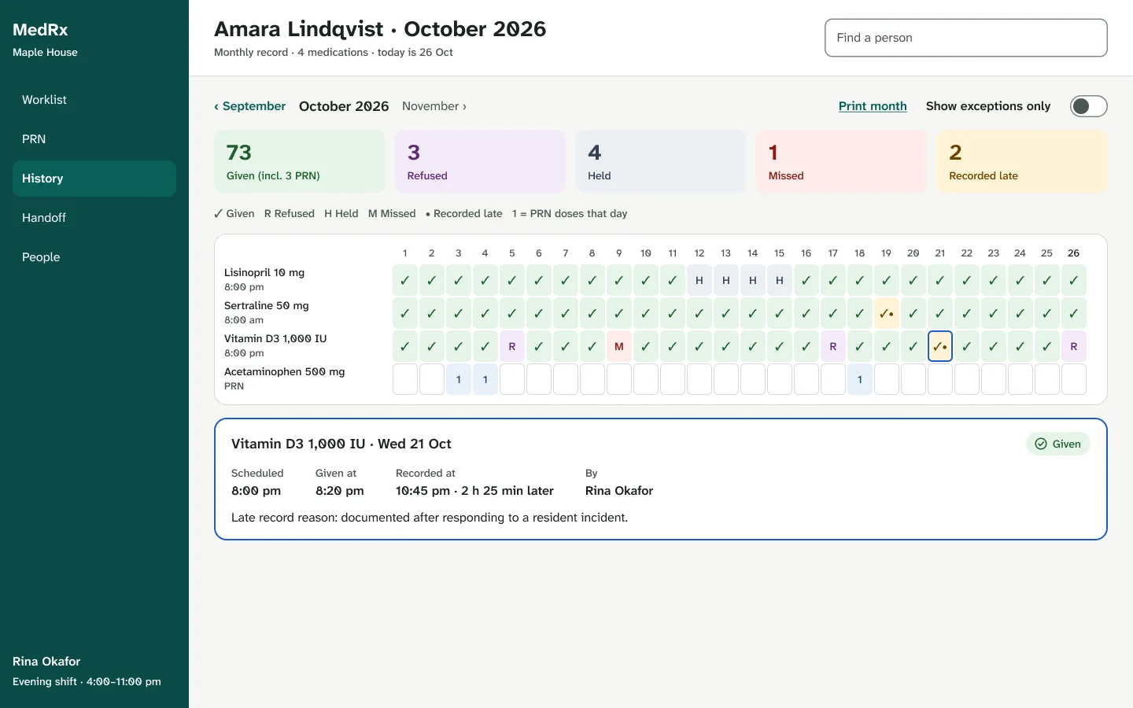The image size is (1133, 708).
Task: Open the Worklist section
Action: click(94, 100)
